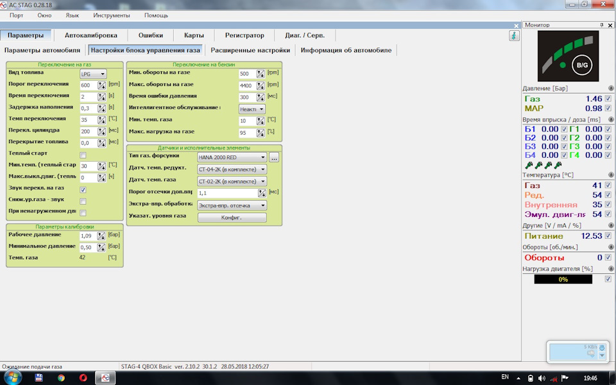Toggle При ненагруженном checkbox
The width and height of the screenshot is (616, 385).
83,213
